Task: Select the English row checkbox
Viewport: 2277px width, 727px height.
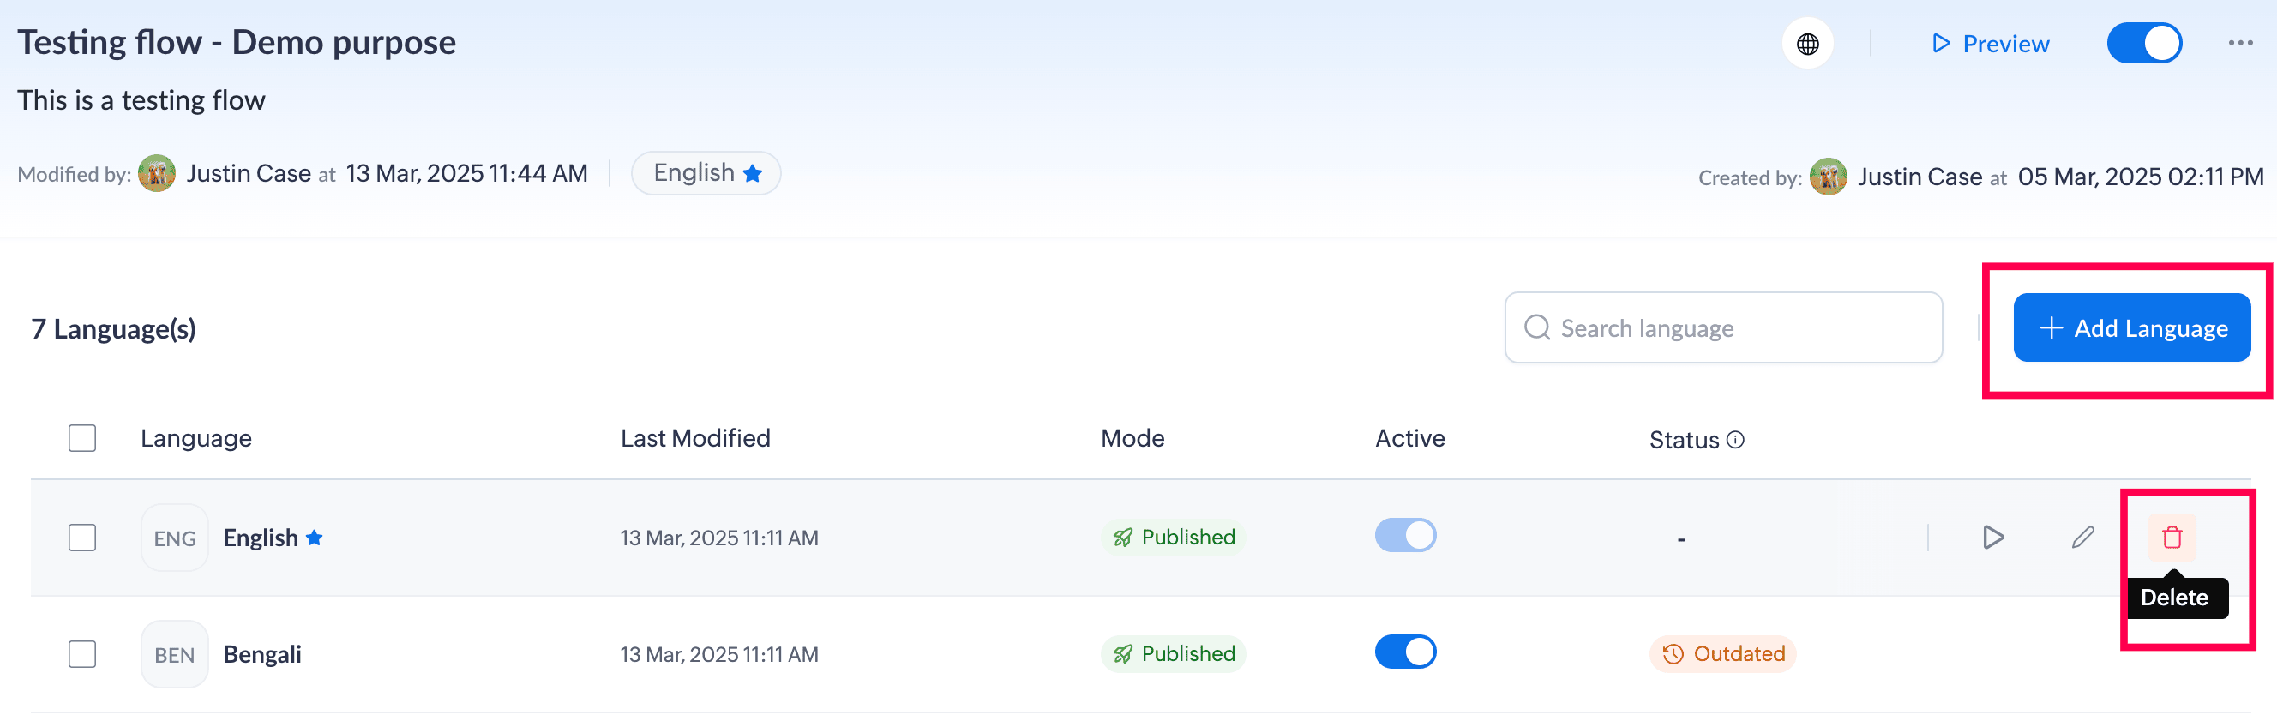Action: [82, 538]
